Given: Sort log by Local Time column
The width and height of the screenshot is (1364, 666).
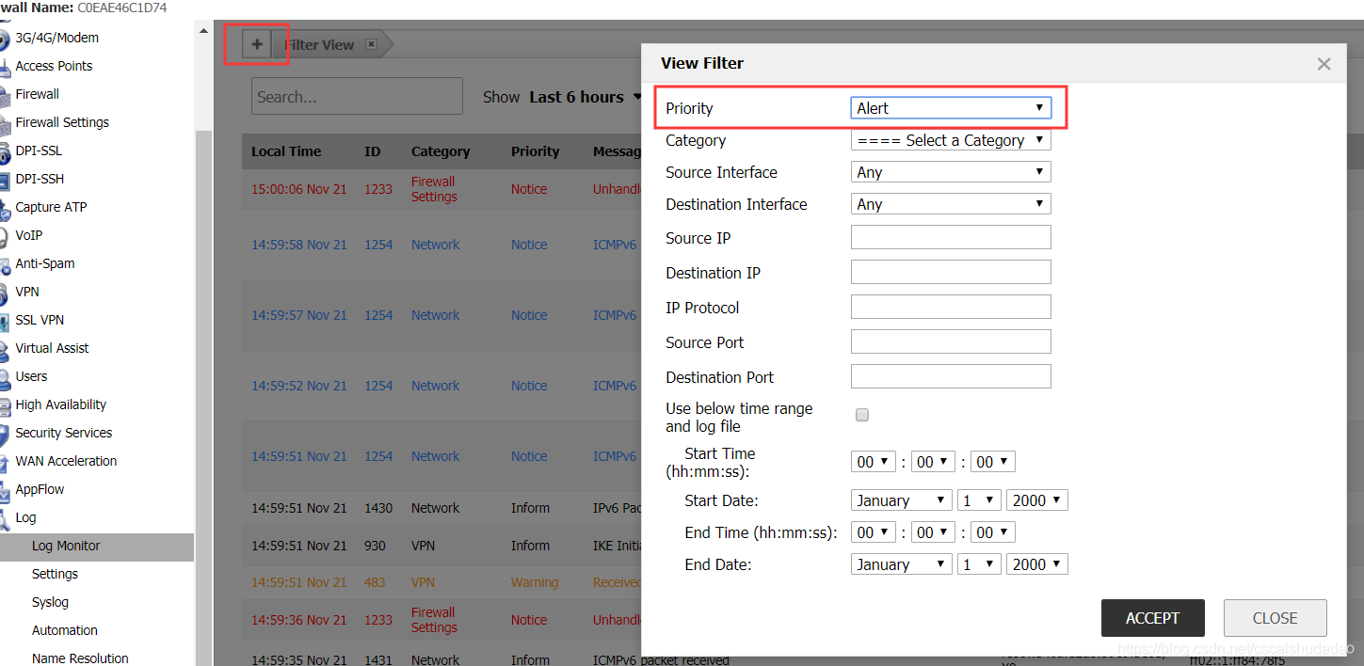Looking at the screenshot, I should [286, 151].
